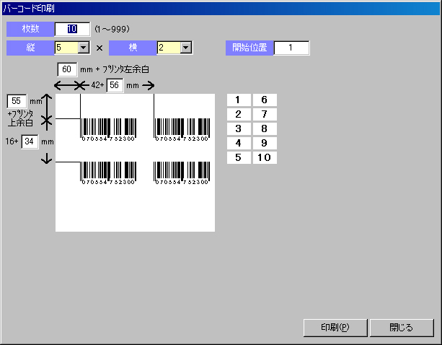Click the top-right barcode in preview
The height and width of the screenshot is (345, 442).
(x=182, y=129)
